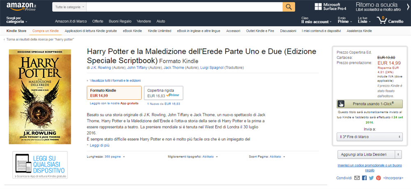Open 'eBook Kindle' menu item
411x189 pixels.
coord(132,31)
